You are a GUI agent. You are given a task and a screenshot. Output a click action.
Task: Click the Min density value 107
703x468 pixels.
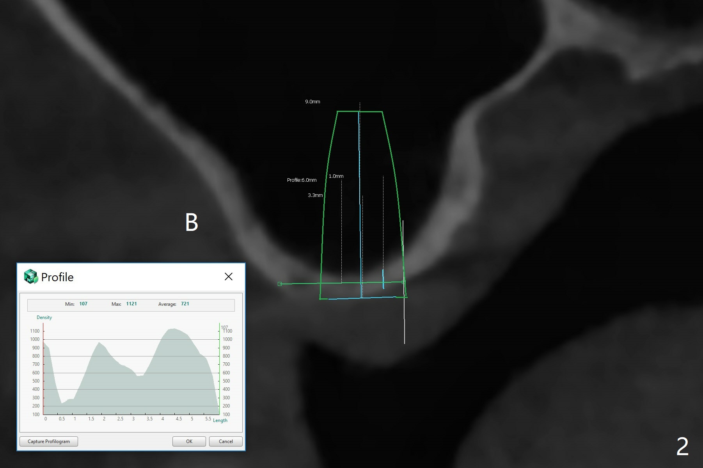tap(83, 304)
